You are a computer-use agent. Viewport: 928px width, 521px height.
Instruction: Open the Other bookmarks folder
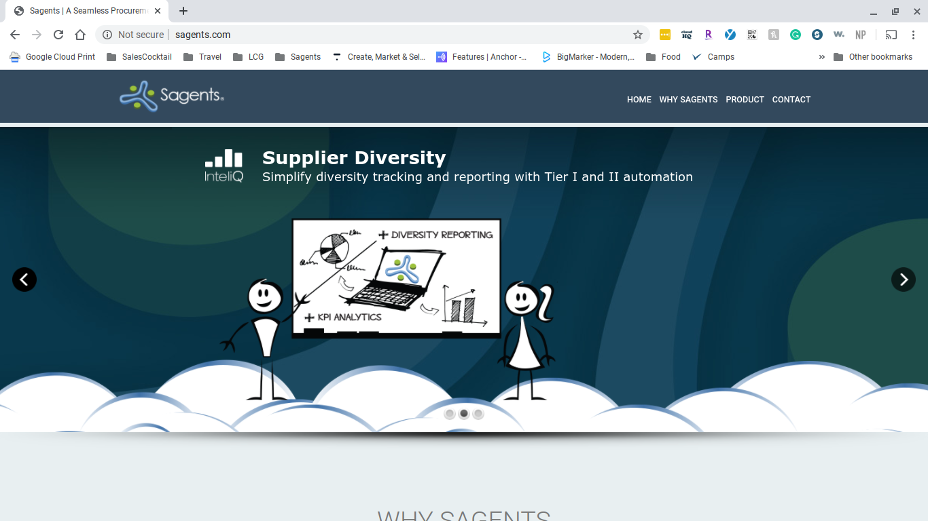tap(873, 57)
